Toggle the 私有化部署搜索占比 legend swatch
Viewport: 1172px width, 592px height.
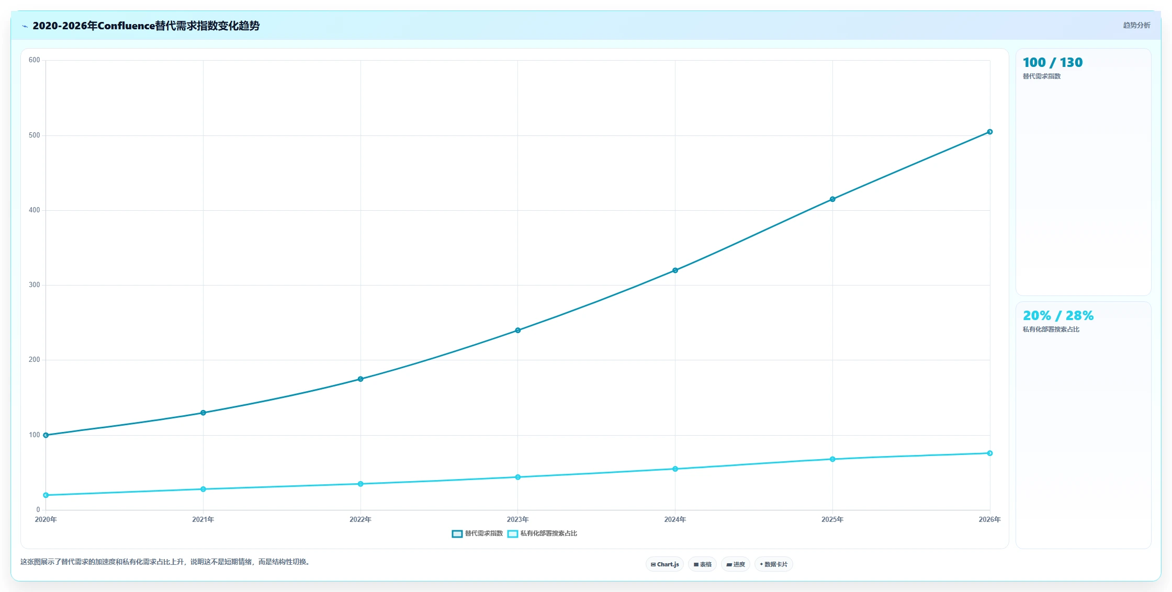(x=512, y=533)
